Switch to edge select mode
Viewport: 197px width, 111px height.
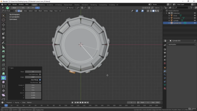coord(19,11)
